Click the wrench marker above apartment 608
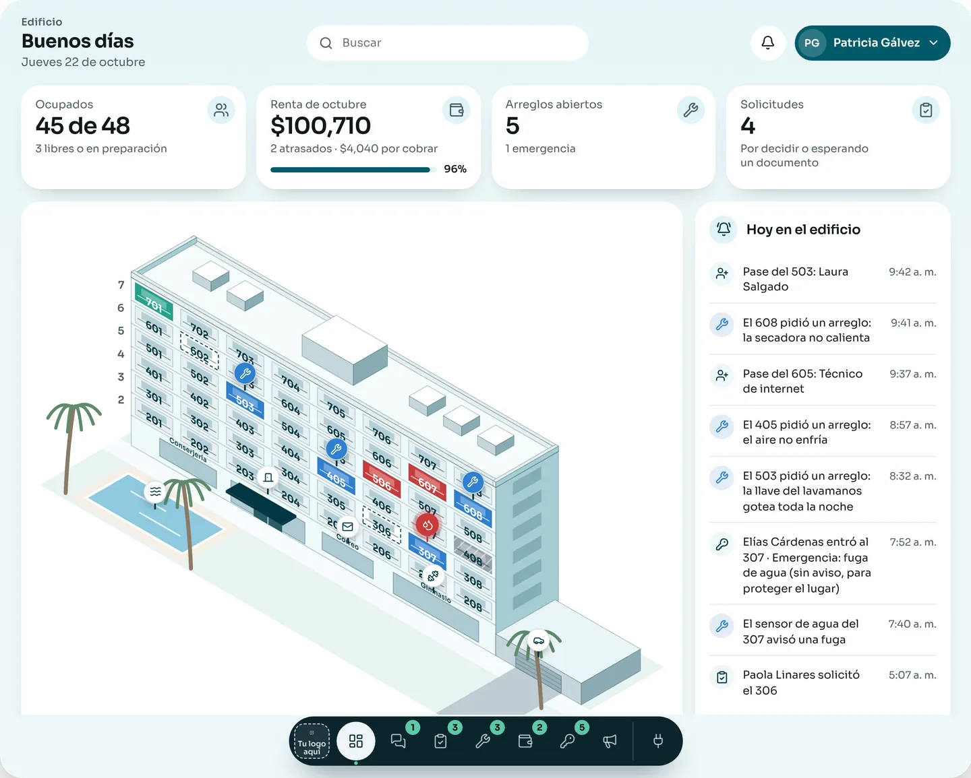971x778 pixels. pyautogui.click(x=473, y=482)
